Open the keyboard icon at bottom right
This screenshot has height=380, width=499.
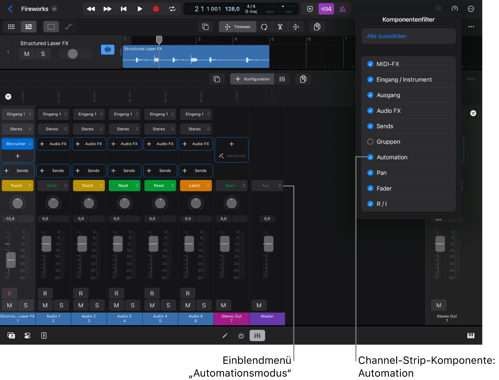[x=471, y=336]
